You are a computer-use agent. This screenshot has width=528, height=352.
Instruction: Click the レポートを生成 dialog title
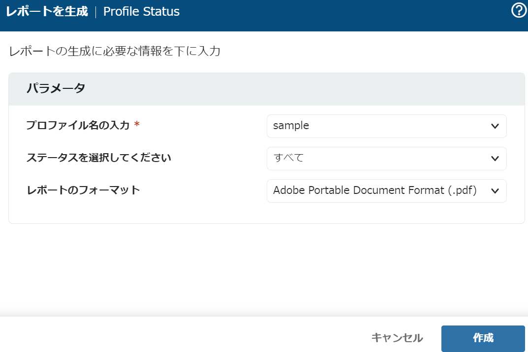(47, 11)
